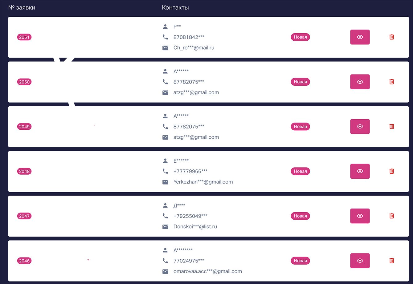The width and height of the screenshot is (413, 284).
Task: Click trash icon for request 2049
Action: tap(391, 126)
